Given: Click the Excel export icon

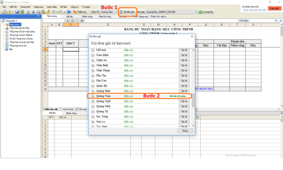Looking at the screenshot, I should point(21,12).
